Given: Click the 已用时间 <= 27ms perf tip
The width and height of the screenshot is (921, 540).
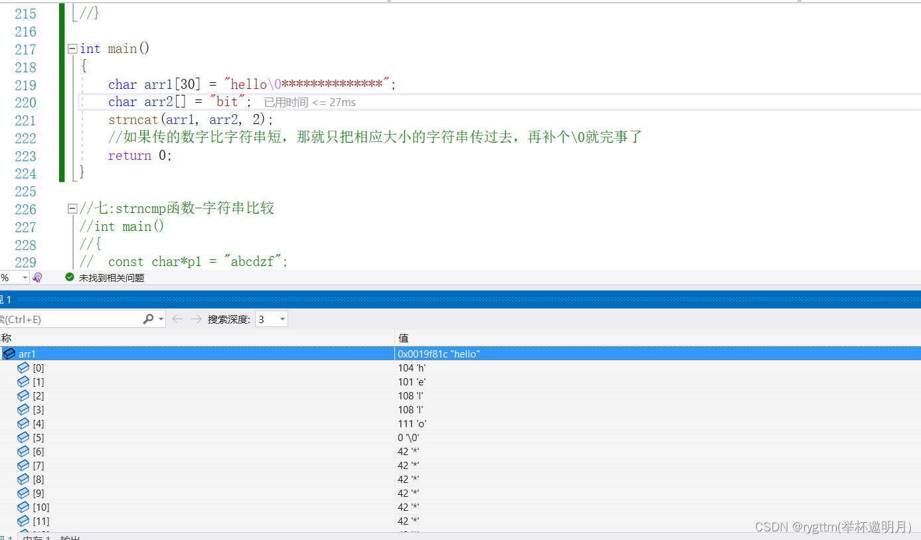Looking at the screenshot, I should [309, 102].
